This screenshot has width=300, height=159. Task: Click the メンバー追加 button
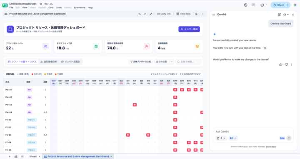(x=189, y=29)
